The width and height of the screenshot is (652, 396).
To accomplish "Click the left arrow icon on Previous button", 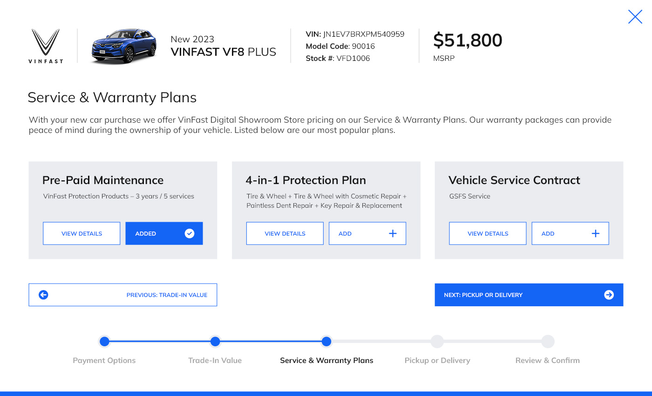I will pos(43,295).
